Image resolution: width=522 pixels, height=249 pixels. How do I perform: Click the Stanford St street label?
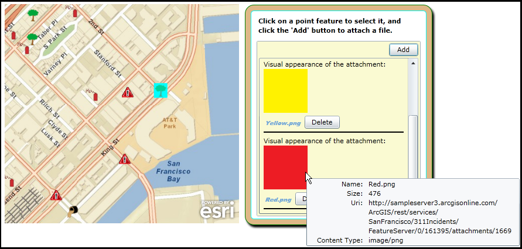tap(108, 64)
